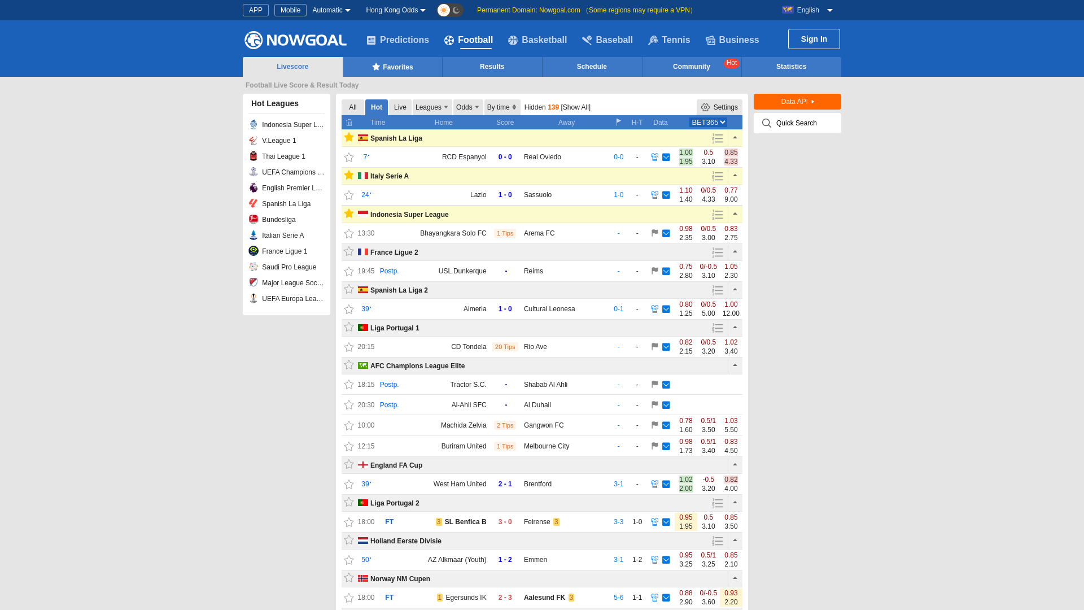
Task: Open Saudi Pro League in Hot Leagues
Action: [x=289, y=267]
